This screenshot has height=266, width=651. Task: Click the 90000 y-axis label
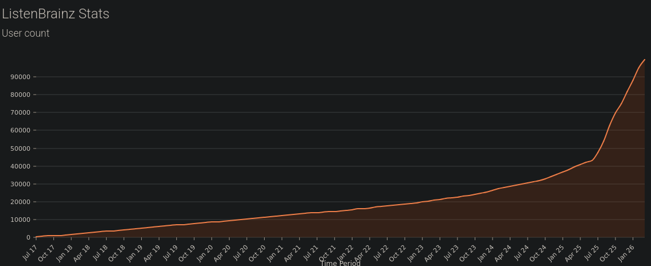pos(20,77)
